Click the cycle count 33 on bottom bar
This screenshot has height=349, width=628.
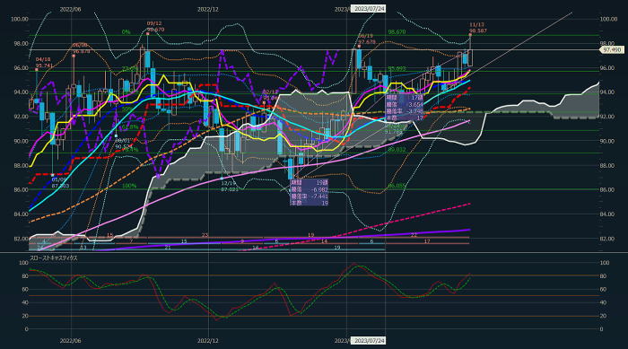point(83,248)
